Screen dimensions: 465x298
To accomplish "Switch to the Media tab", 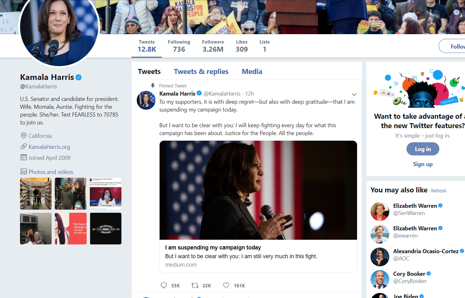I will [x=252, y=71].
